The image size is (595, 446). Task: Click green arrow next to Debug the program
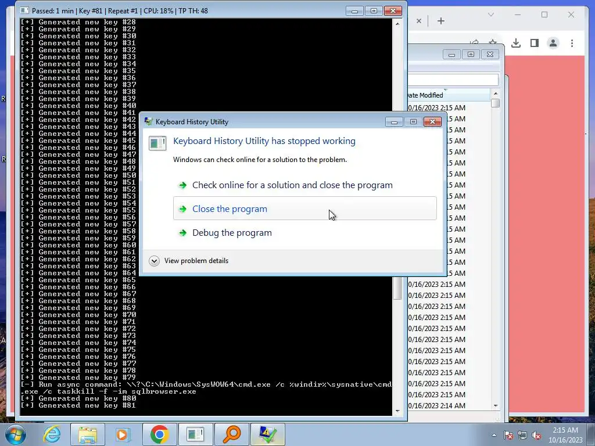click(183, 233)
